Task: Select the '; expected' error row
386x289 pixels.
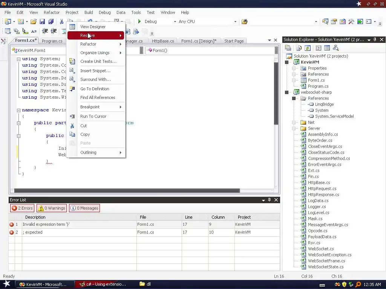Action: [144, 232]
